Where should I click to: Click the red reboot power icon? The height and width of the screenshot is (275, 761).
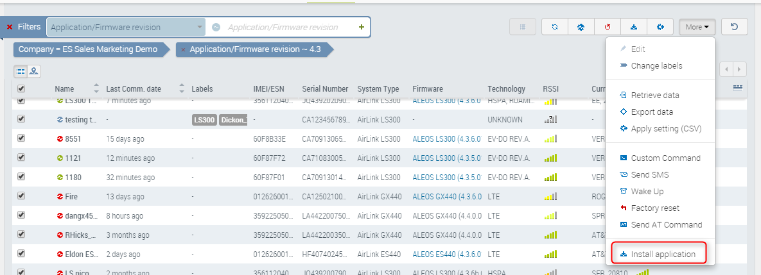[x=607, y=27]
